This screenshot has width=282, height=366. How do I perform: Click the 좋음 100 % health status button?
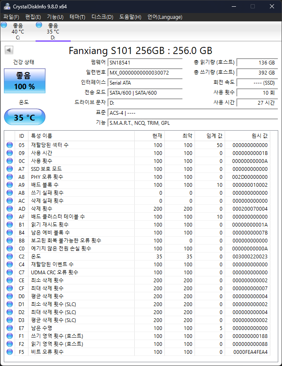(x=25, y=81)
